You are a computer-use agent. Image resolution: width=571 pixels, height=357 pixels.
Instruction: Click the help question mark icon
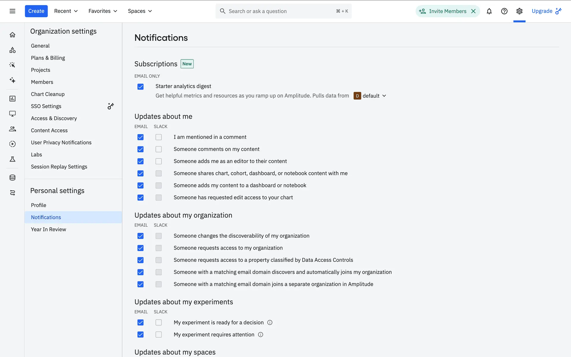(x=504, y=11)
